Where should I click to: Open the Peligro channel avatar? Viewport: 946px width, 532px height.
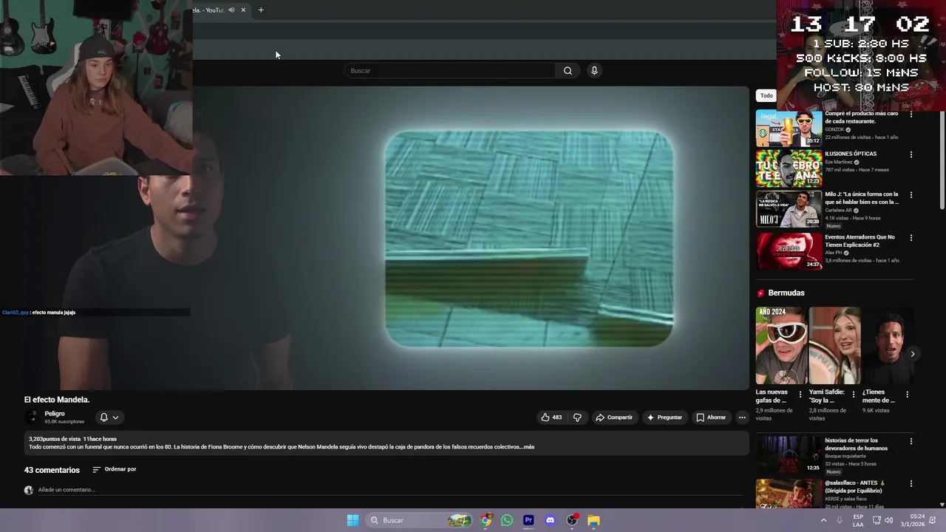[31, 417]
